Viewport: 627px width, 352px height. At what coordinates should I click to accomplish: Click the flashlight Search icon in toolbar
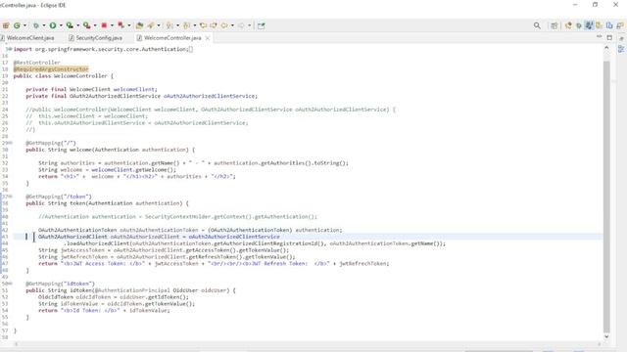(x=151, y=25)
